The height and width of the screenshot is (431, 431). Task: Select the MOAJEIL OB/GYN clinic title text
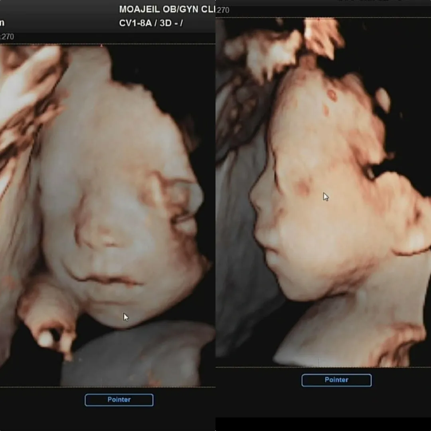pos(167,9)
